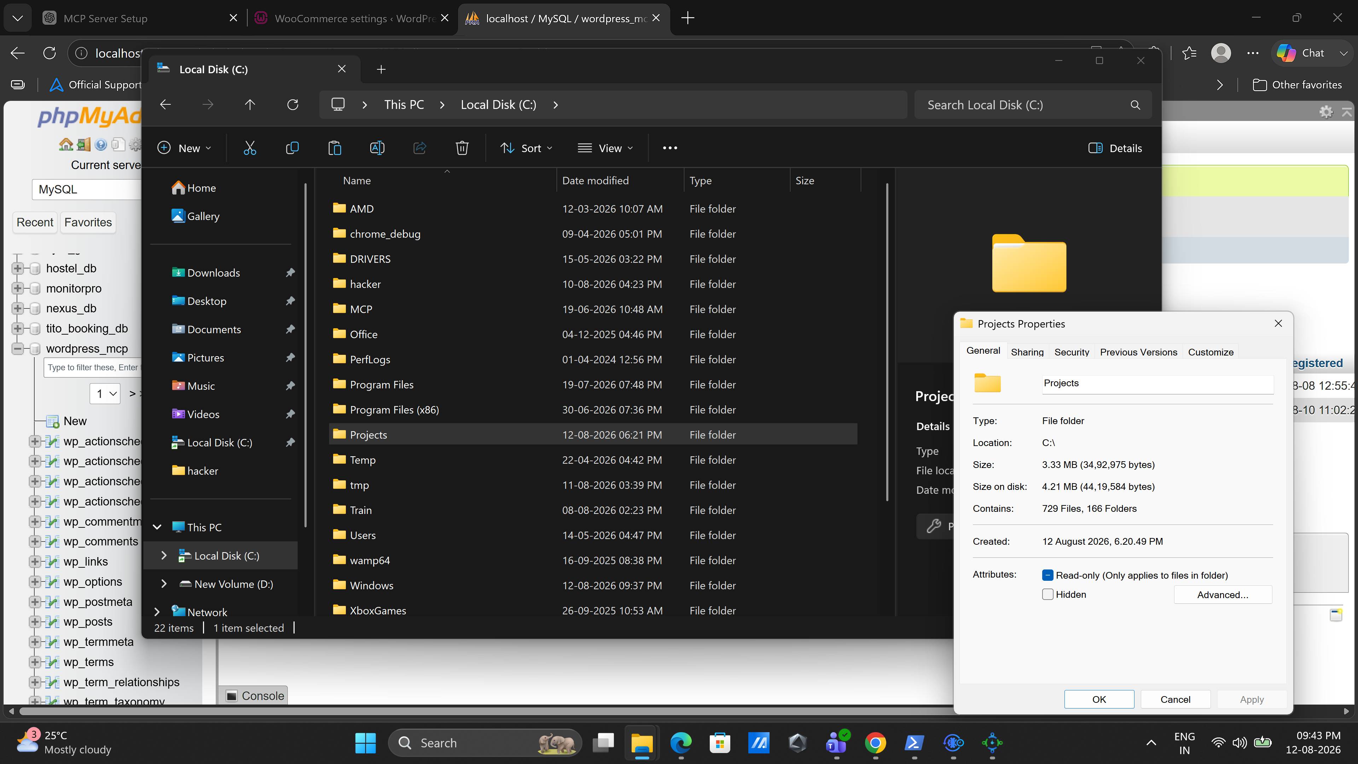Open the See more ellipsis menu
Screen dimensions: 1358x764
click(x=669, y=148)
